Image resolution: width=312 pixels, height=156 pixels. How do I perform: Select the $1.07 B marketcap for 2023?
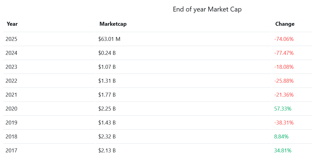(x=107, y=67)
